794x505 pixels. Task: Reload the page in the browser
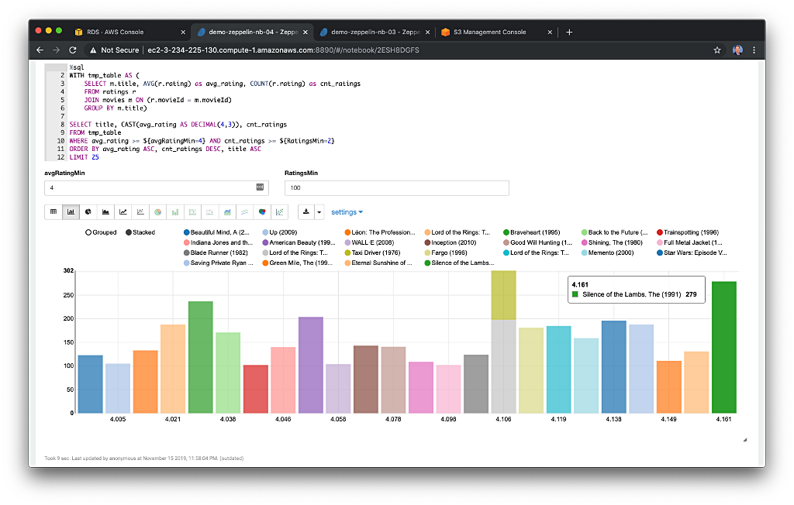[73, 50]
